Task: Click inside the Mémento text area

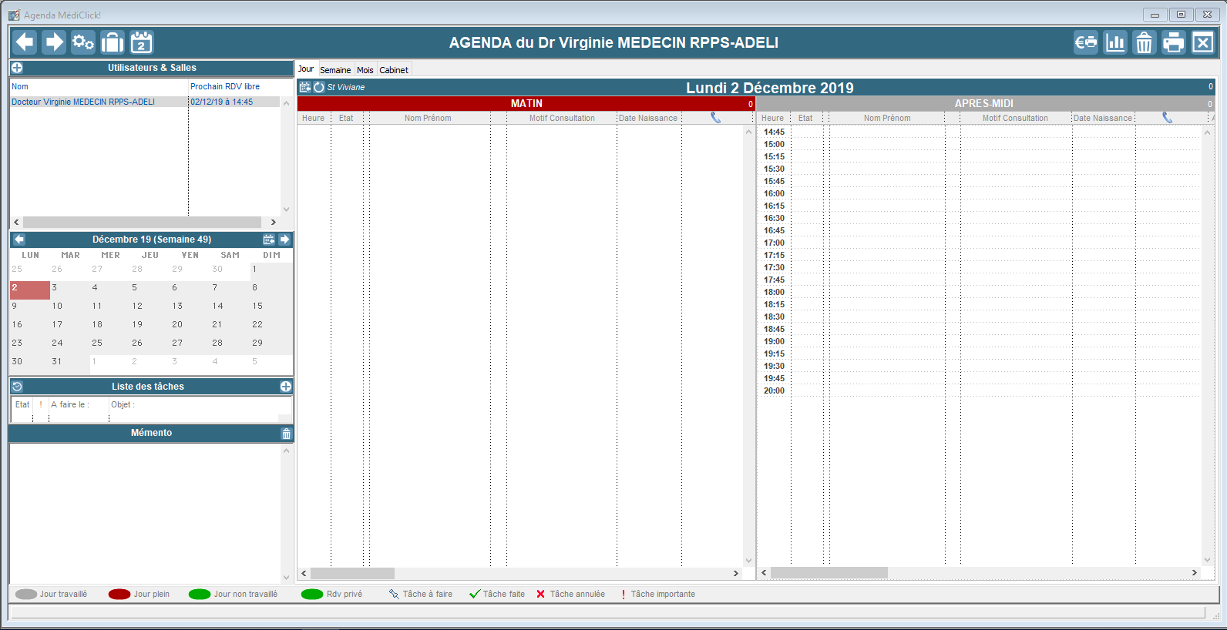Action: (146, 508)
